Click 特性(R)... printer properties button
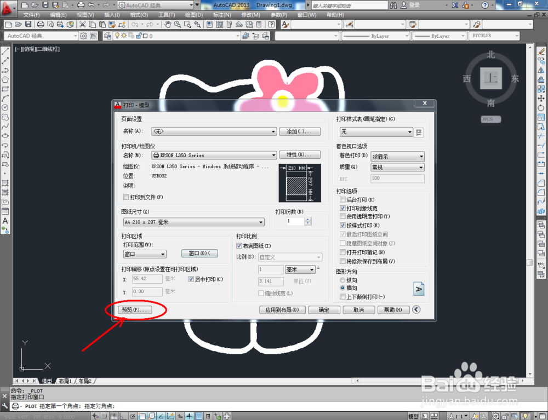The image size is (548, 420). click(x=300, y=154)
